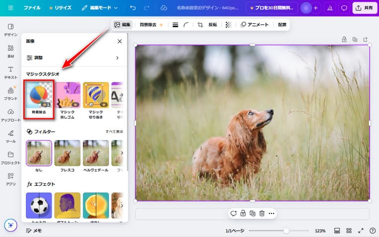Click the transparency checkerboard icon
This screenshot has height=237, width=379.
point(228,25)
